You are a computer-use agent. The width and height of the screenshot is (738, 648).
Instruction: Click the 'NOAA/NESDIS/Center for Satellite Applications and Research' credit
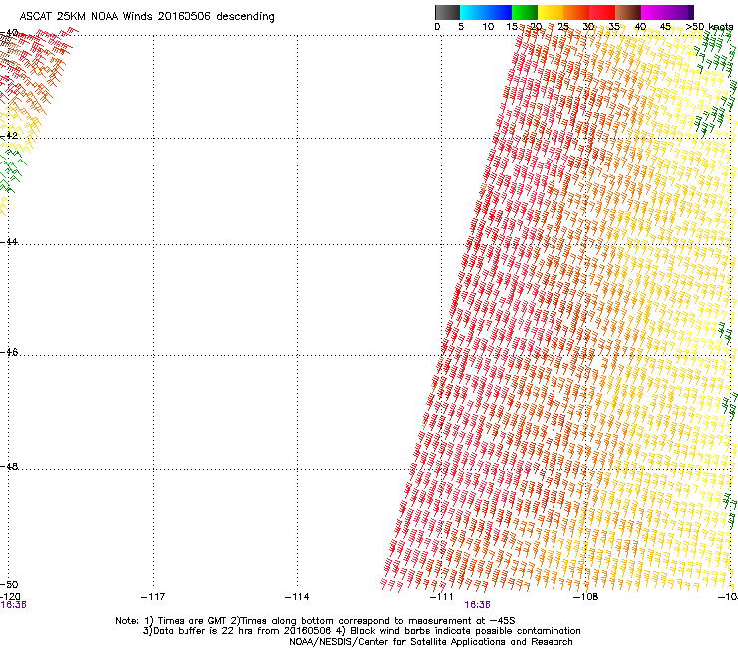click(x=431, y=642)
